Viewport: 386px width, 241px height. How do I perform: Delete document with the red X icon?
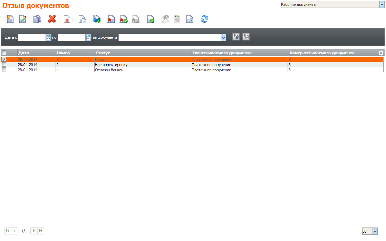[52, 19]
